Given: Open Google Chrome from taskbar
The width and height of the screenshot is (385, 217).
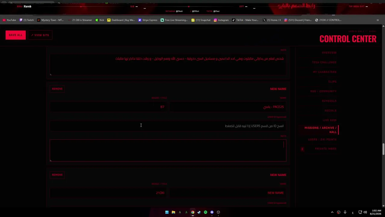Looking at the screenshot, I should pyautogui.click(x=192, y=212).
